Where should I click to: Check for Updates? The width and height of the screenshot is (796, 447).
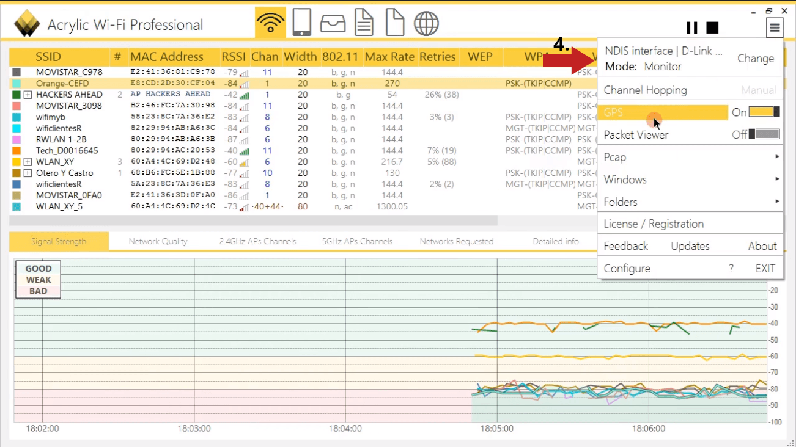690,246
